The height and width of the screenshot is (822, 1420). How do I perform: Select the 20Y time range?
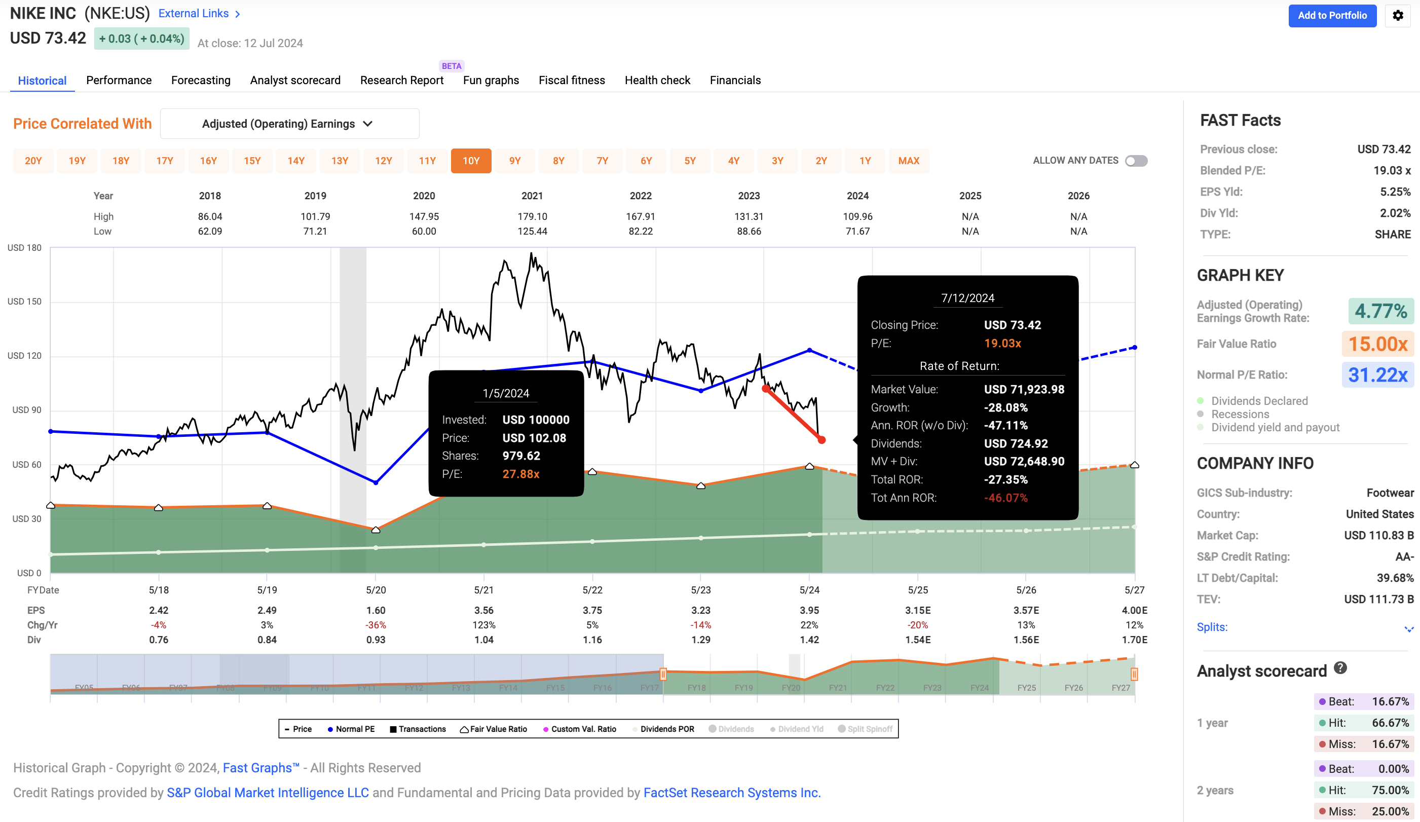(33, 161)
